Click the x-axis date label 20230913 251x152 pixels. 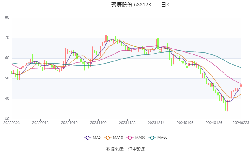coord(40,123)
